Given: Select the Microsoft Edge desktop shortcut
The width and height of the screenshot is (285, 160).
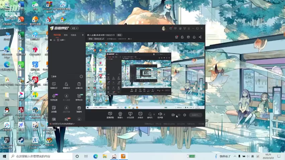Looking at the screenshot, I should 7,53.
